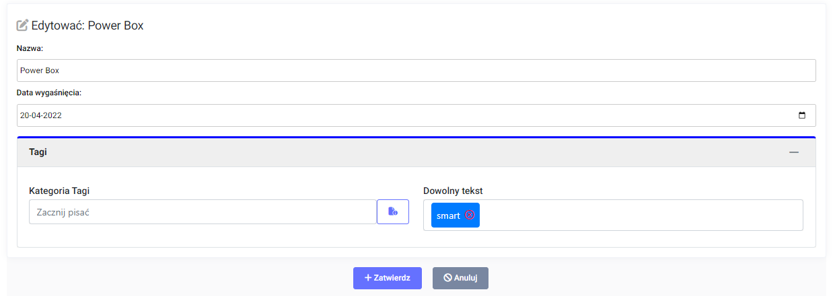Open the calendar date picker icon
This screenshot has height=296, width=833.
pyautogui.click(x=801, y=115)
